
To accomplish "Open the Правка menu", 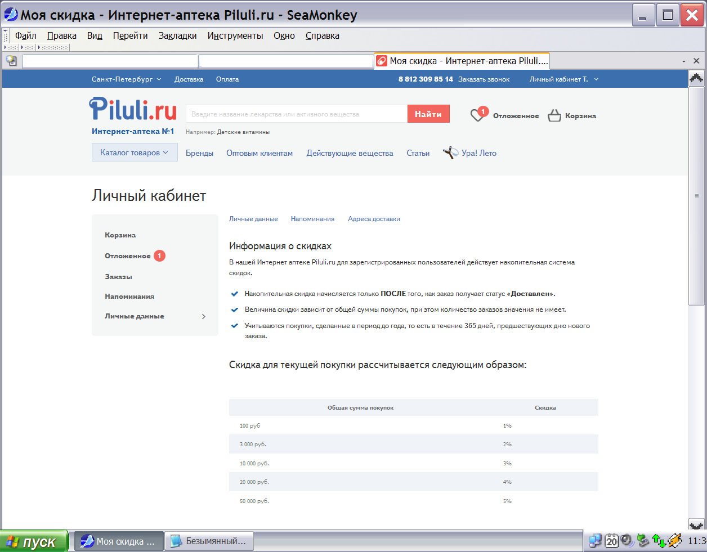I will point(62,35).
